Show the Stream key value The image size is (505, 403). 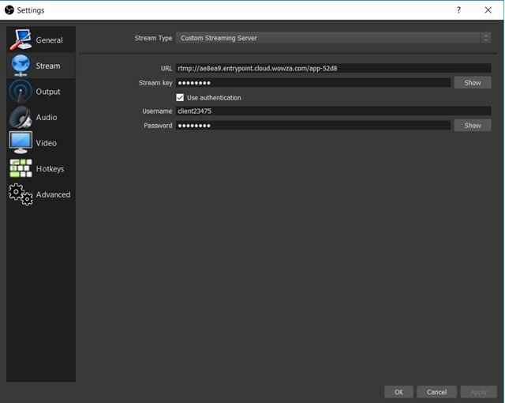point(473,82)
